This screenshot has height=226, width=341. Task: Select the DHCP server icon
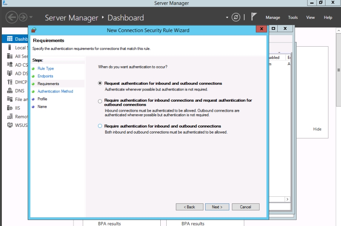tap(10, 82)
